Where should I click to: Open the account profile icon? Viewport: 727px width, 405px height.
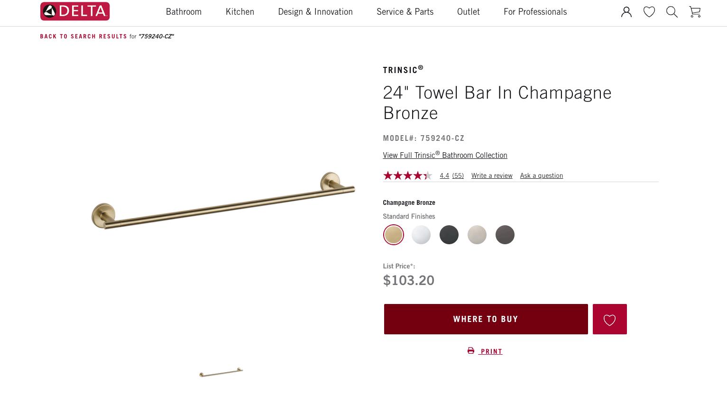point(626,12)
